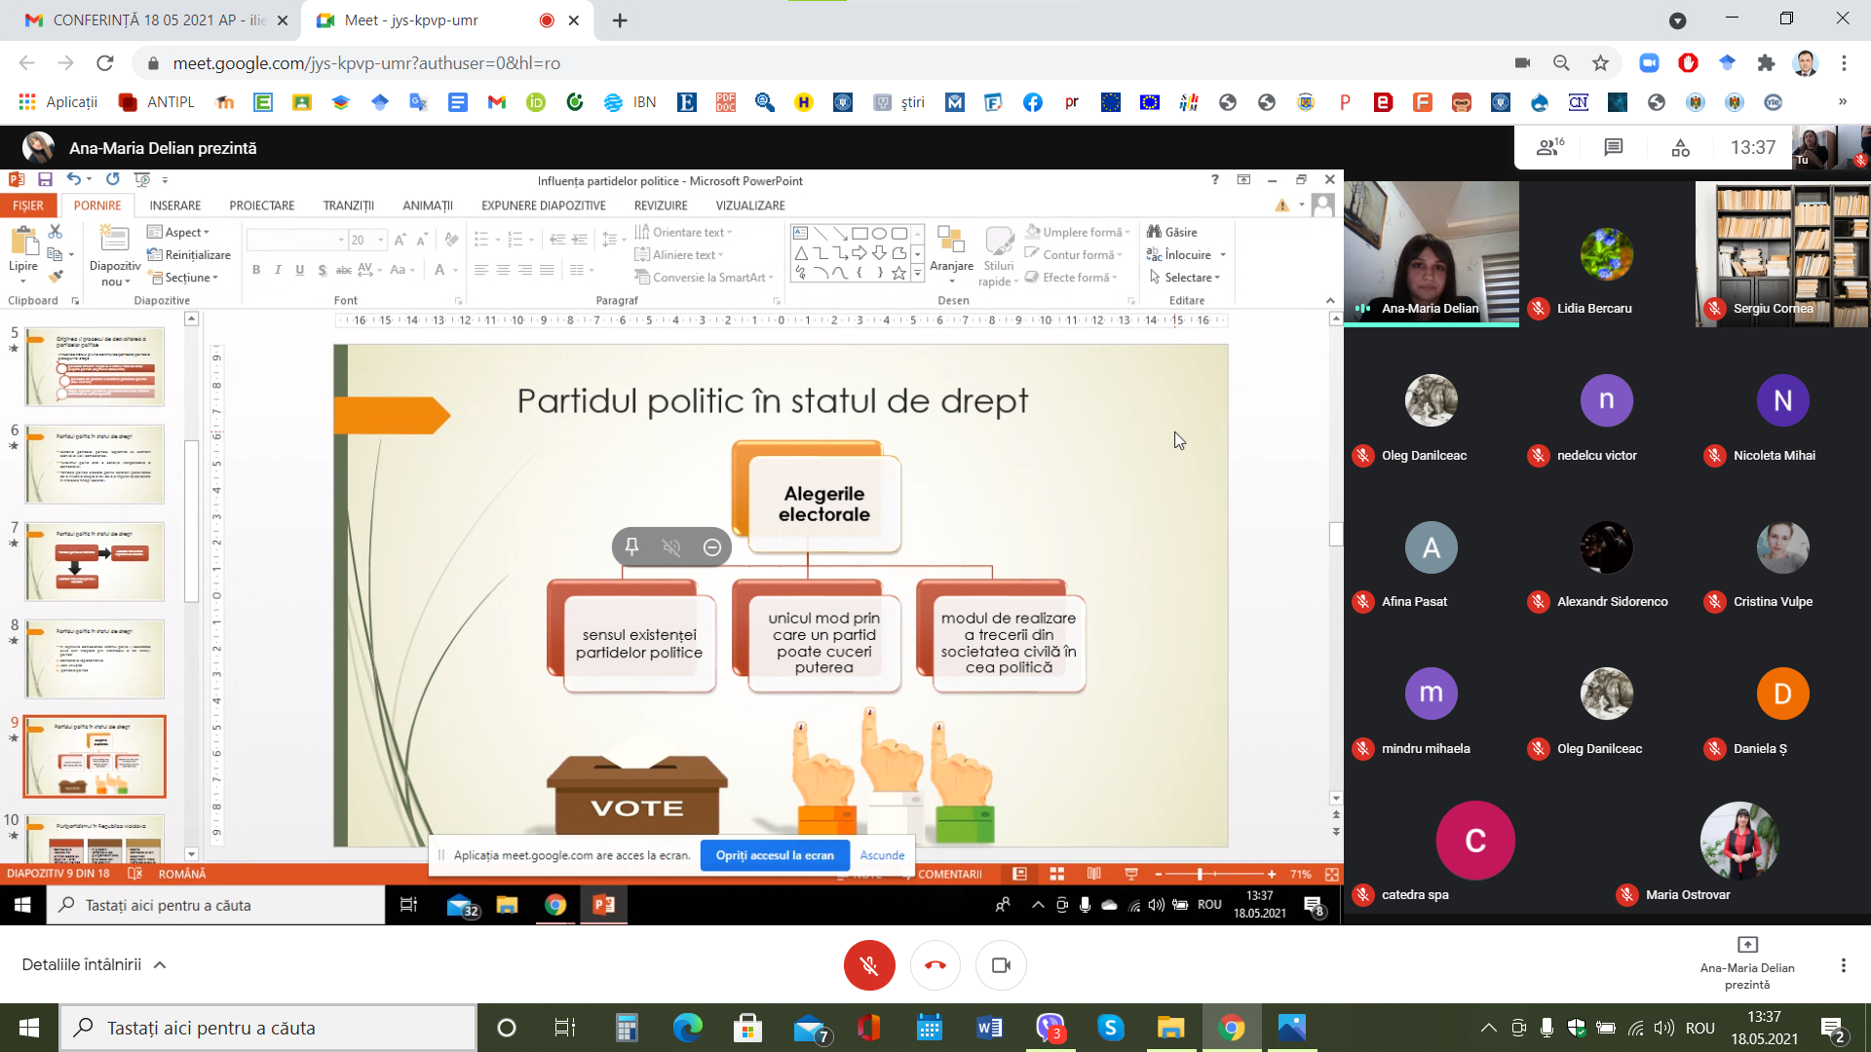Toggle the muted audio icon on the overlay

671,547
